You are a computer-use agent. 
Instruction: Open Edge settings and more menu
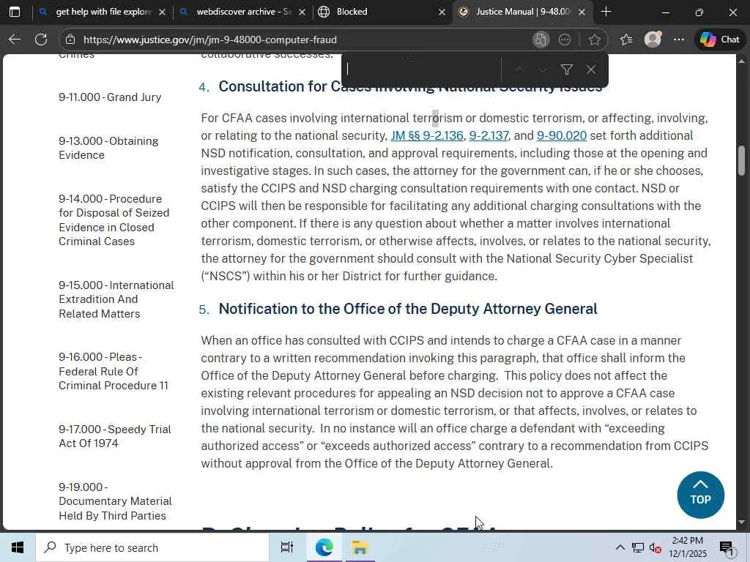679,40
